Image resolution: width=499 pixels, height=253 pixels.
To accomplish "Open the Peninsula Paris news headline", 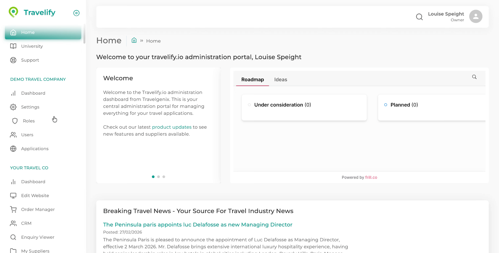I will point(198,225).
